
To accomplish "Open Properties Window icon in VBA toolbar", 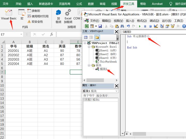I will point(167,26).
